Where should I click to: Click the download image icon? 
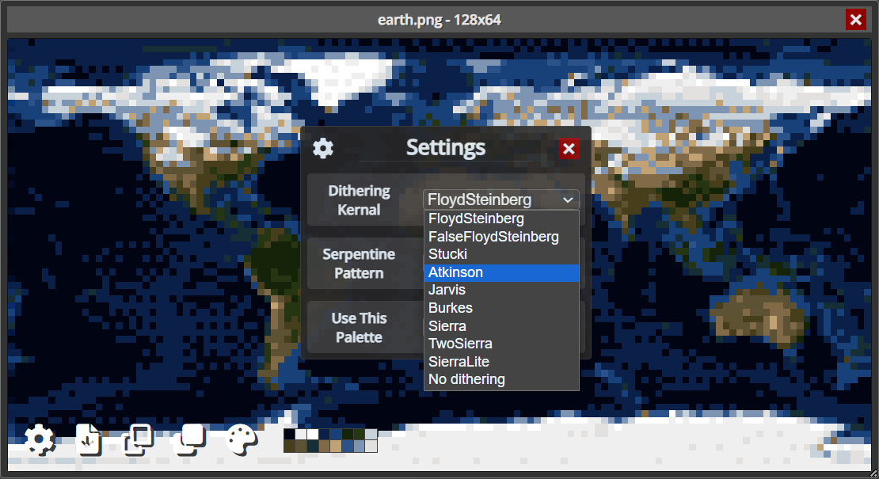coord(89,440)
